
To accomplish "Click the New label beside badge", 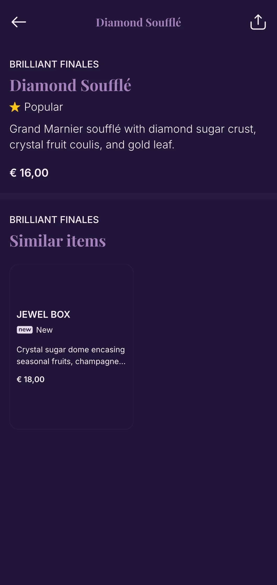I will [44, 330].
